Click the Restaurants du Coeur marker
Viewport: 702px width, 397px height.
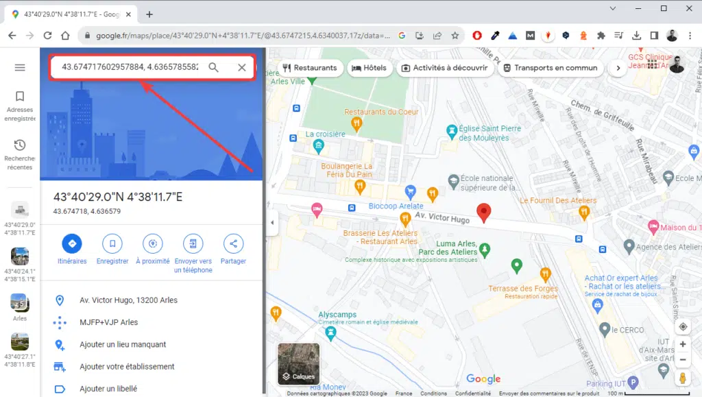356,123
